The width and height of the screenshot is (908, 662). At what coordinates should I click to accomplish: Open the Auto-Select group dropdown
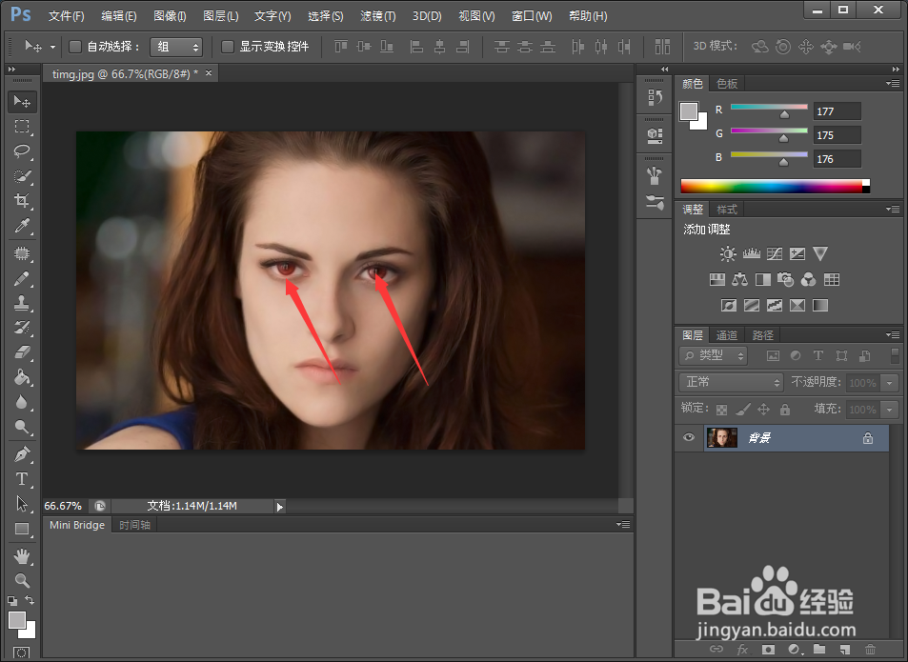(176, 47)
